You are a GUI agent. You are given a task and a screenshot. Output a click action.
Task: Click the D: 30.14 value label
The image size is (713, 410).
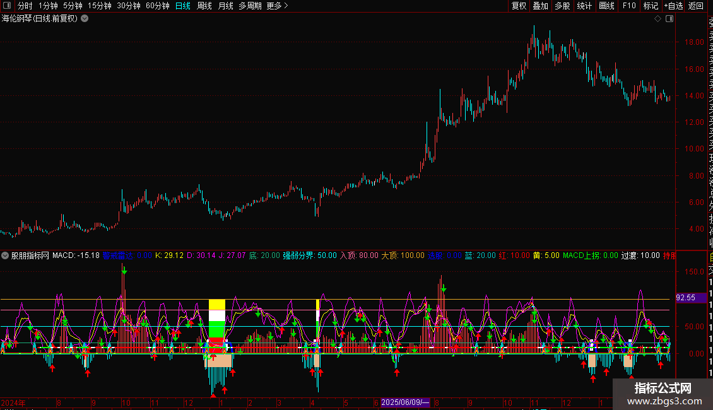201,255
